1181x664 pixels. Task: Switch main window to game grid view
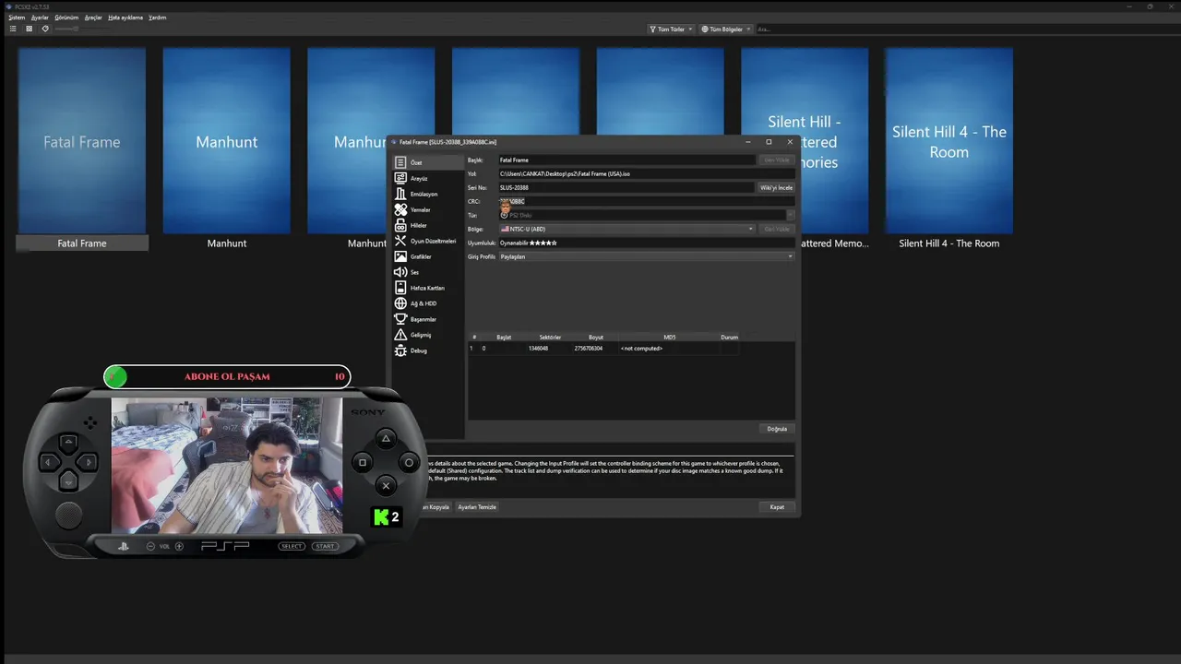click(29, 29)
